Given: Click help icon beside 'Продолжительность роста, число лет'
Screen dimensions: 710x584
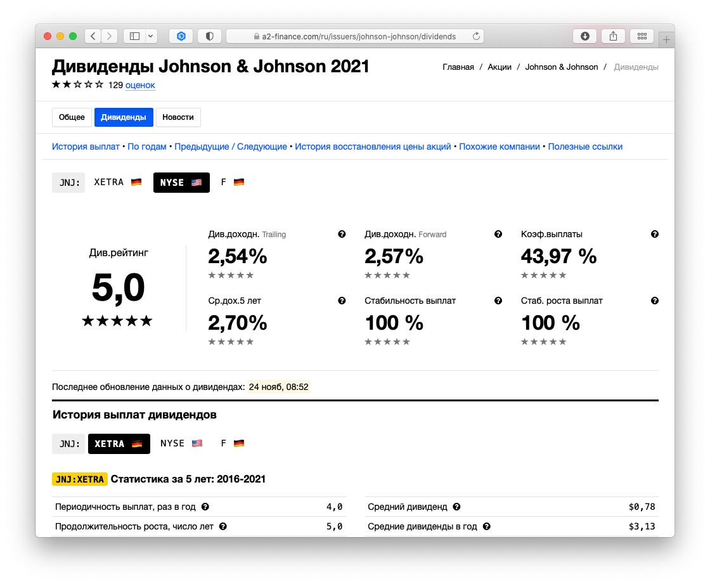Looking at the screenshot, I should 223,526.
